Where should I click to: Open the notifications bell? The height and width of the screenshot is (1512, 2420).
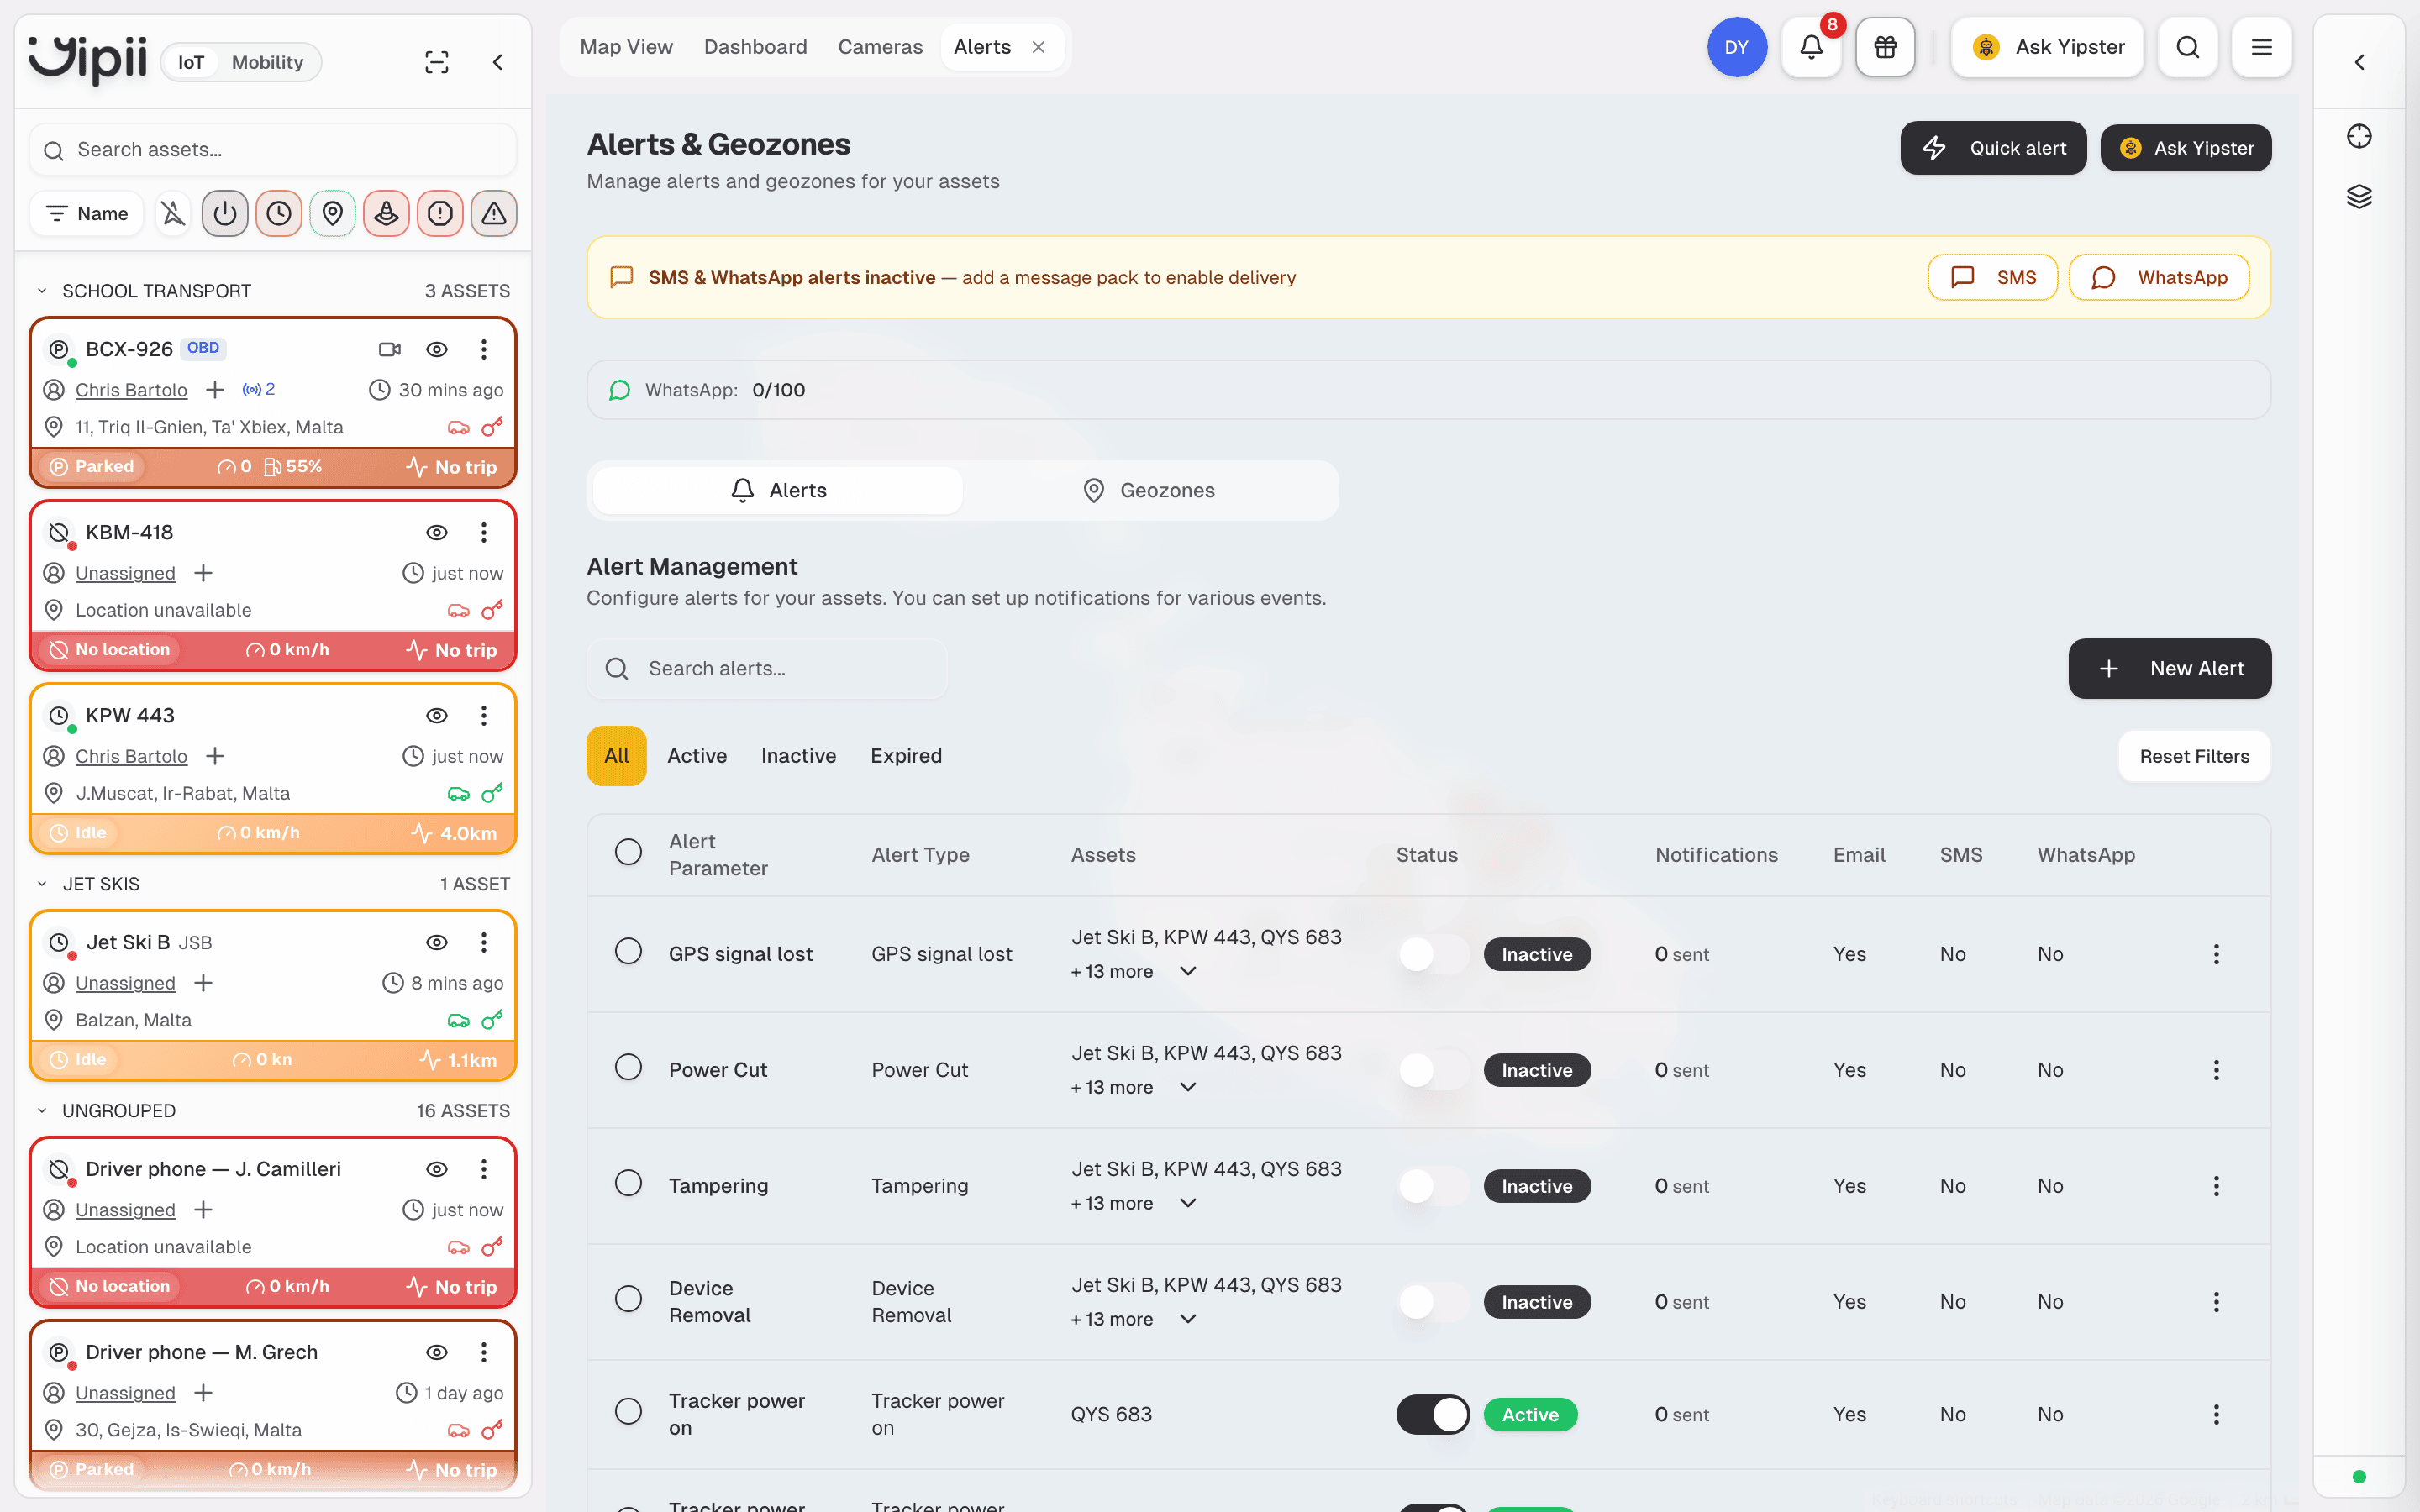(1811, 47)
